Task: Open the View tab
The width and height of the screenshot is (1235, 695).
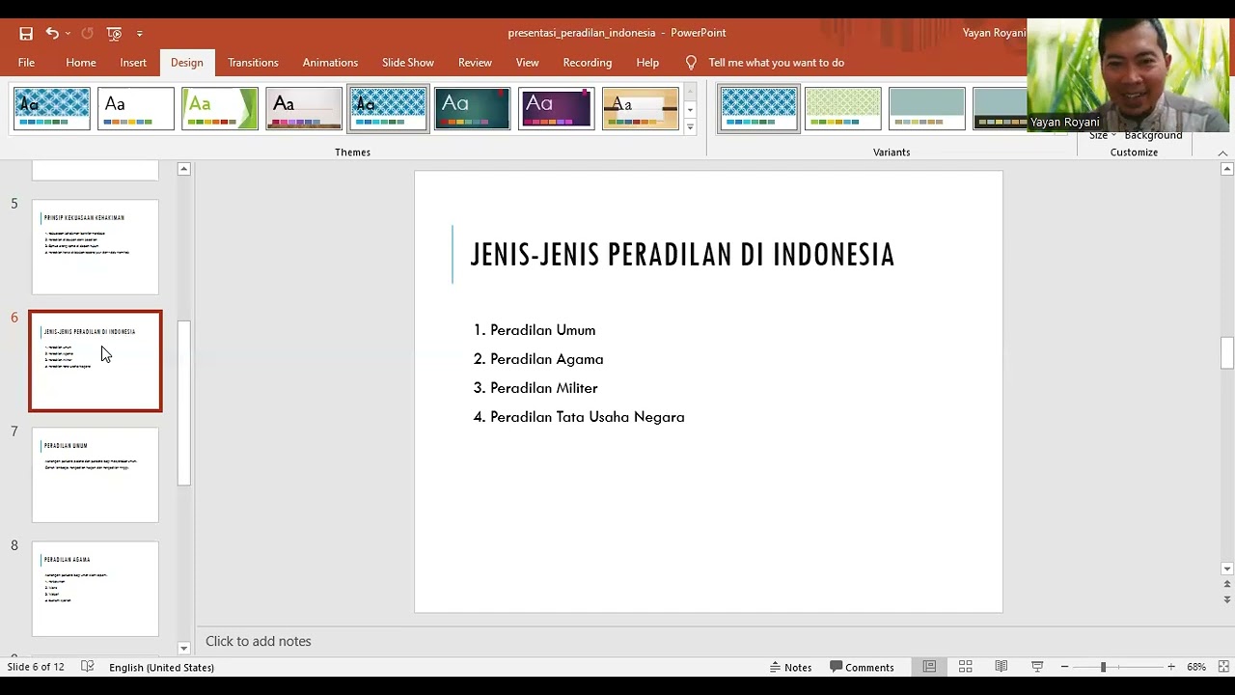Action: tap(527, 63)
